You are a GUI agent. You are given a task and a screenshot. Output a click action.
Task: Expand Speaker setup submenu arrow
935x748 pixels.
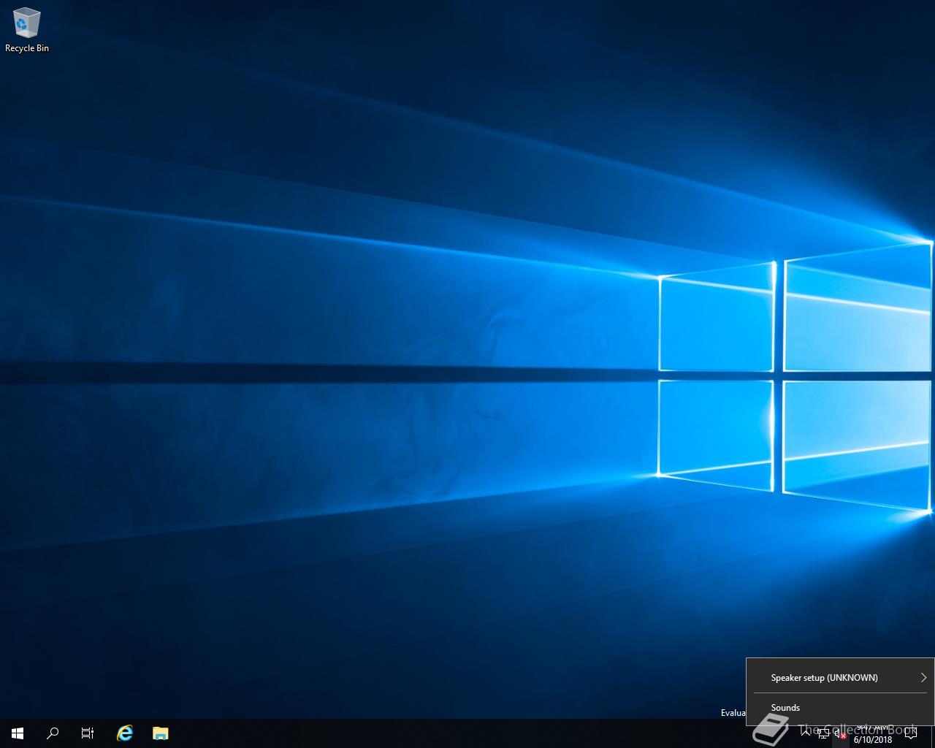[x=923, y=677]
